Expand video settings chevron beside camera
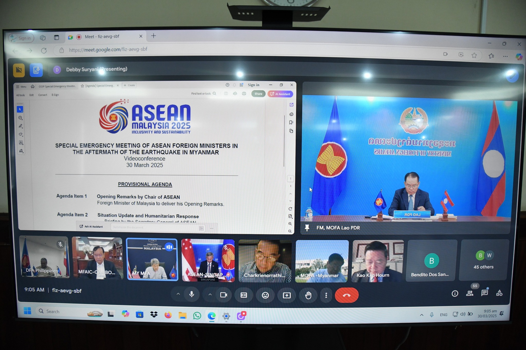The height and width of the screenshot is (350, 526). pyautogui.click(x=210, y=295)
